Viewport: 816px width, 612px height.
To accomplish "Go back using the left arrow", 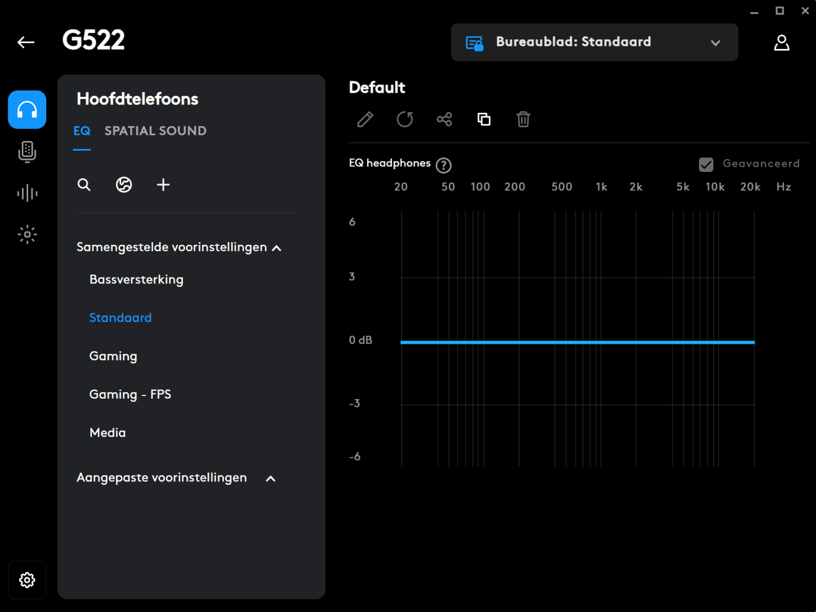I will click(26, 42).
